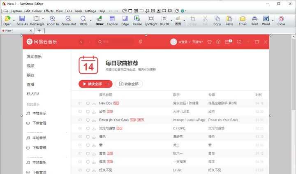Screen dimensions: 296x174
Task: Open the Capture menu
Action: click(16, 11)
